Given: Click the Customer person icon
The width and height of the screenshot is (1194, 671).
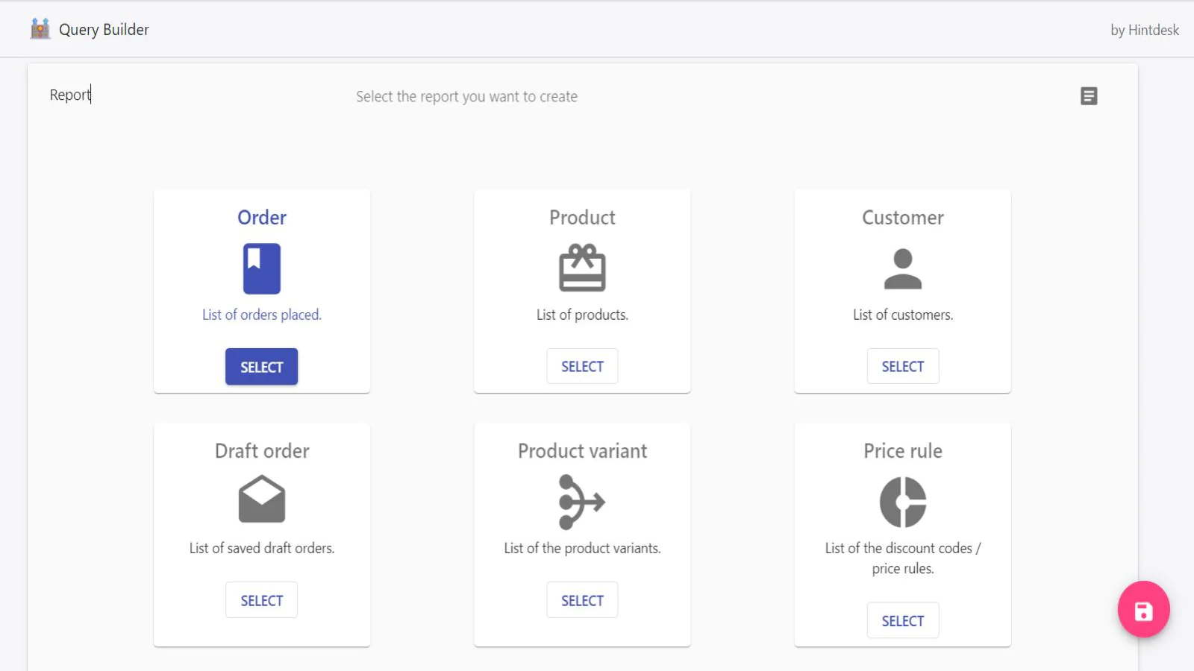Looking at the screenshot, I should [903, 268].
